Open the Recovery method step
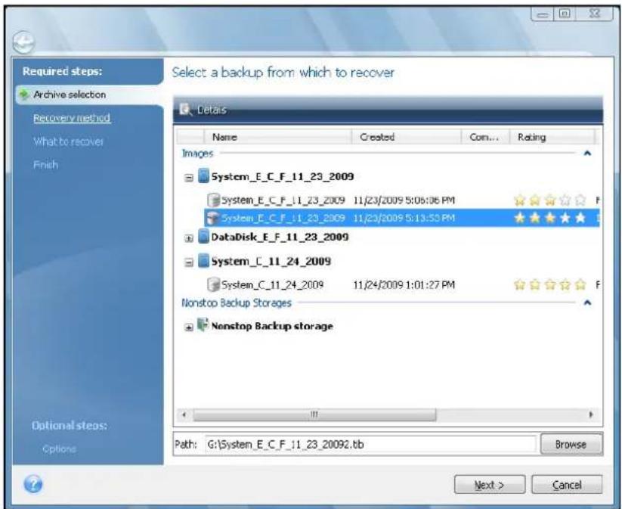 (x=71, y=118)
